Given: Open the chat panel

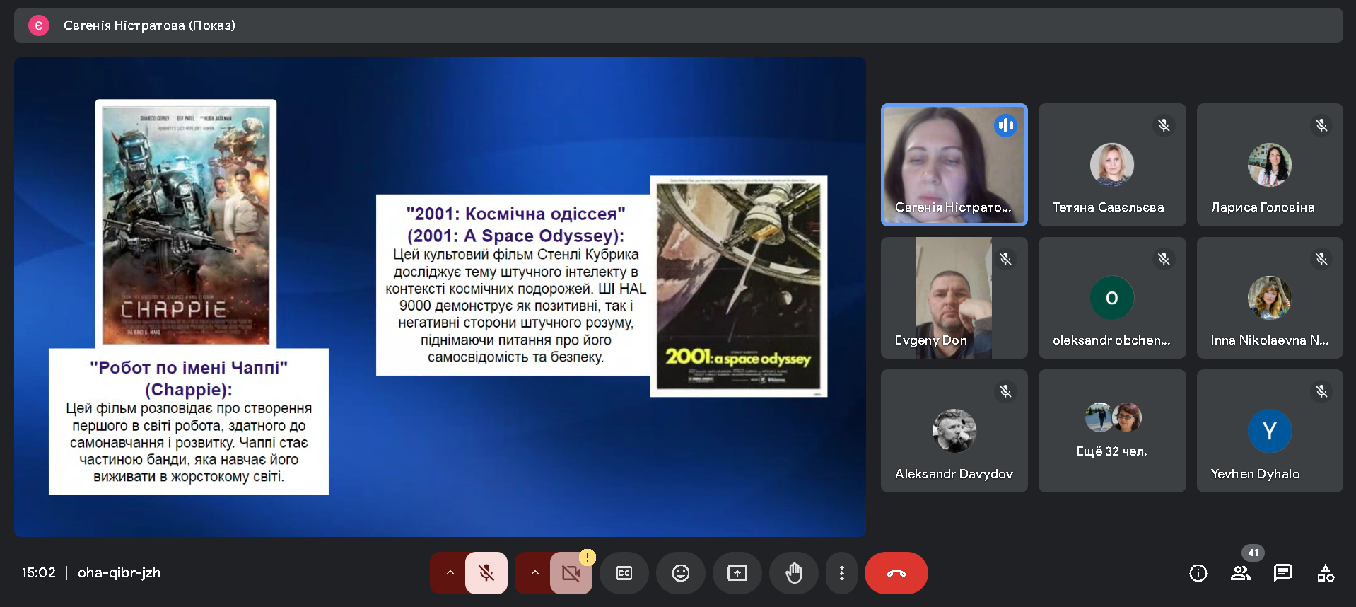Looking at the screenshot, I should 1283,573.
